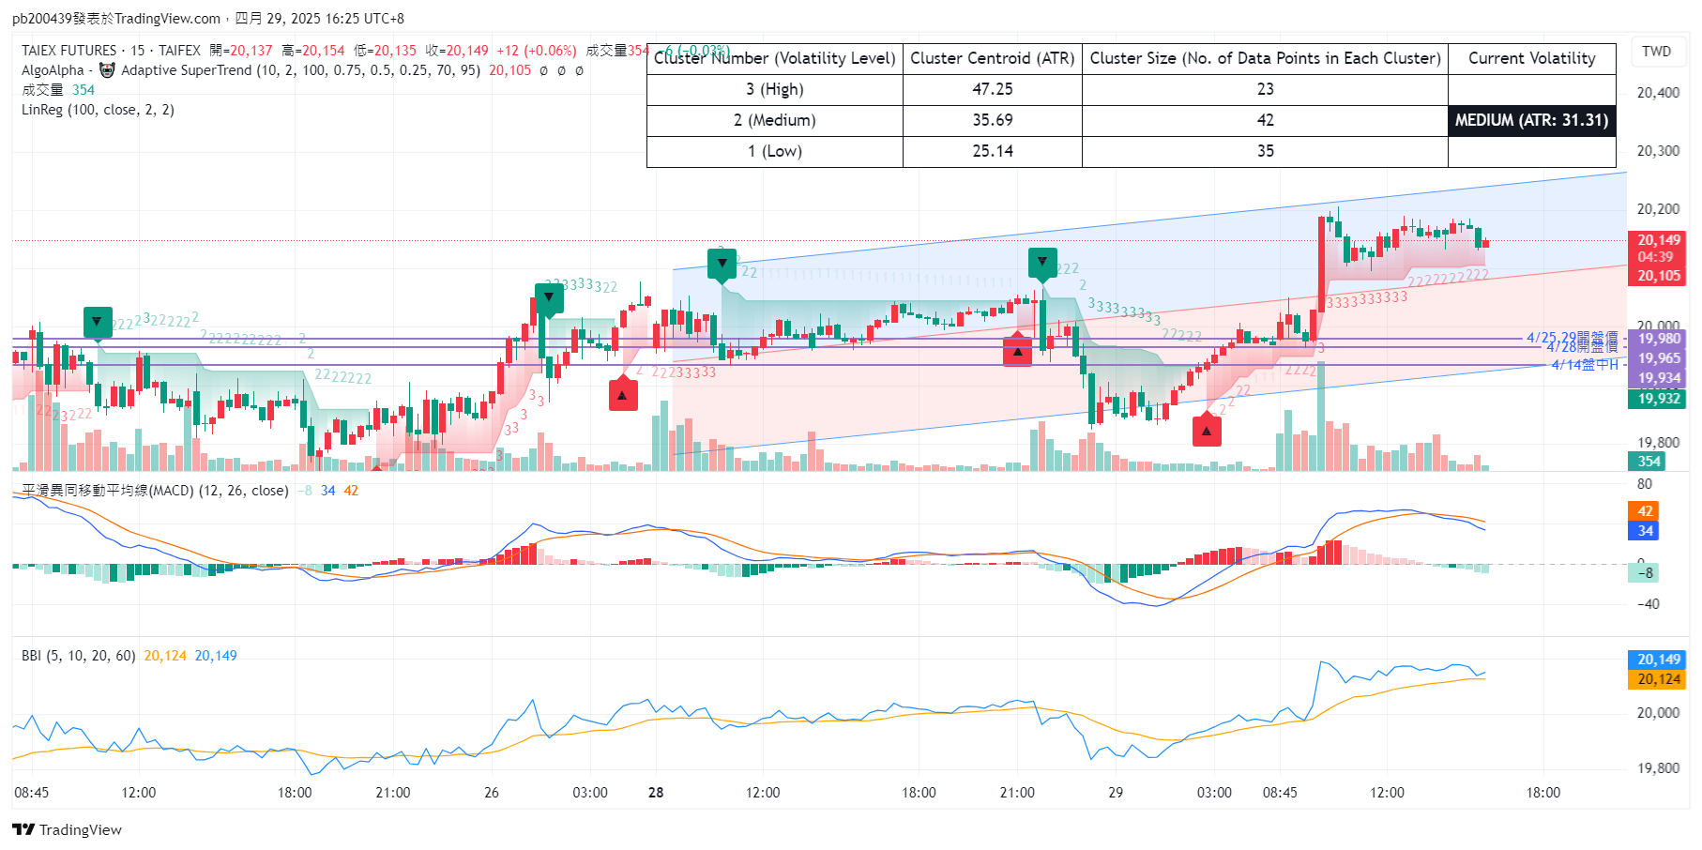Image resolution: width=1702 pixels, height=850 pixels.
Task: Select the earliest green down-arrow SuperTrend signal
Action: tap(98, 322)
